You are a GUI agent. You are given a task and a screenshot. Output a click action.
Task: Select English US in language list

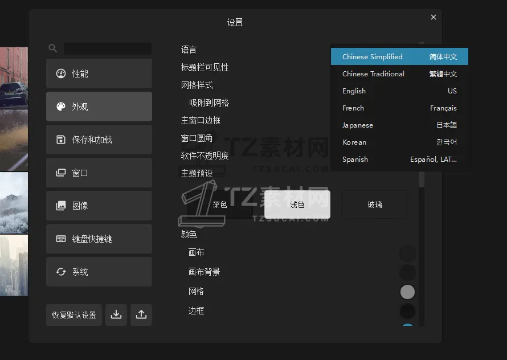[x=399, y=91]
